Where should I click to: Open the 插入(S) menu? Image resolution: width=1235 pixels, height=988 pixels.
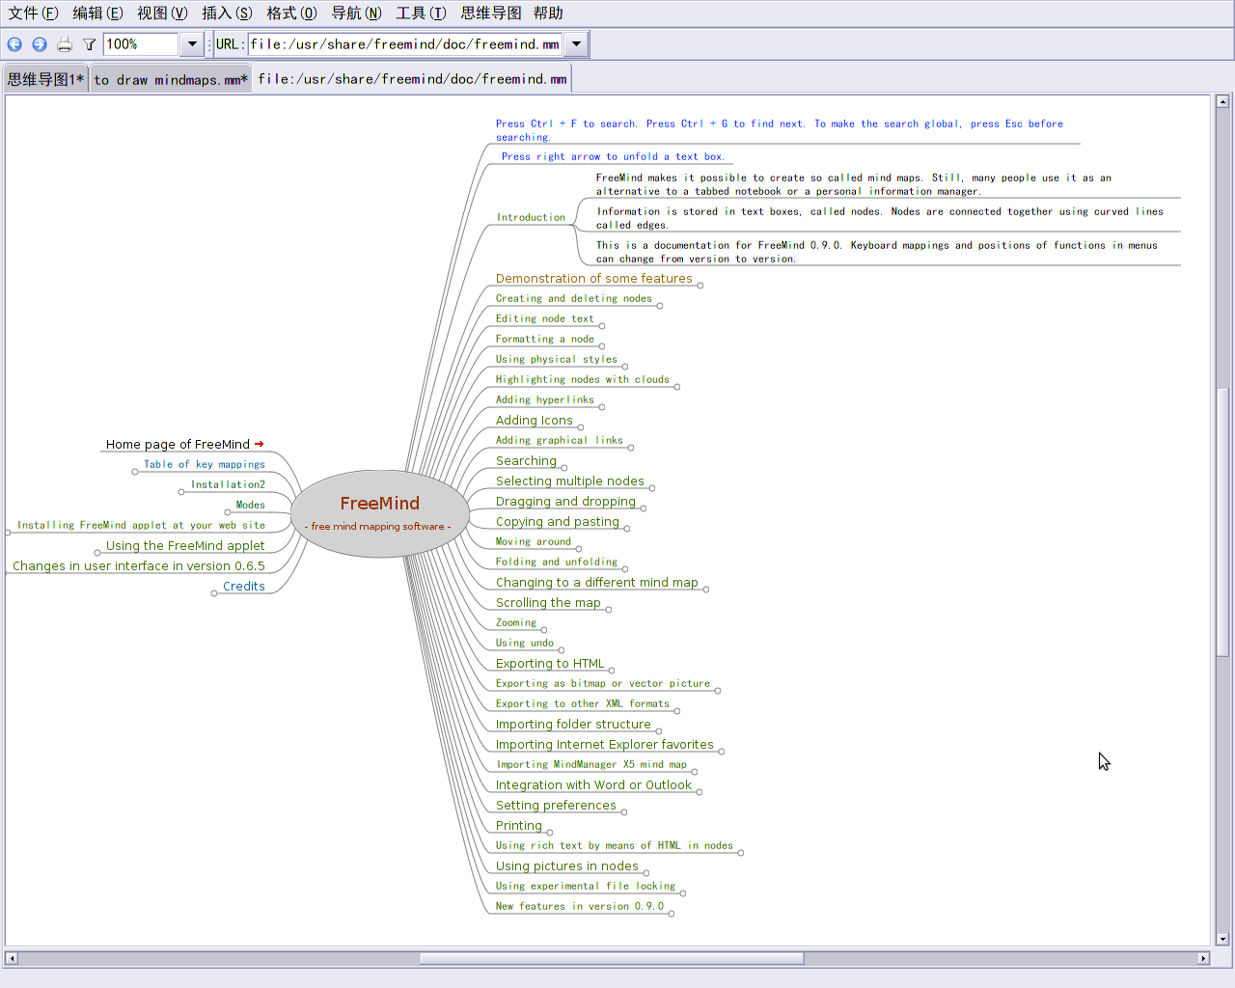click(x=228, y=13)
